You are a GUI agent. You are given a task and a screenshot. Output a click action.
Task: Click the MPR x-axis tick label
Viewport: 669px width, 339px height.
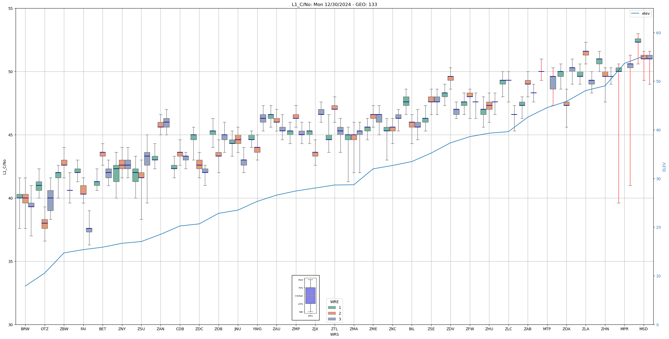624,329
